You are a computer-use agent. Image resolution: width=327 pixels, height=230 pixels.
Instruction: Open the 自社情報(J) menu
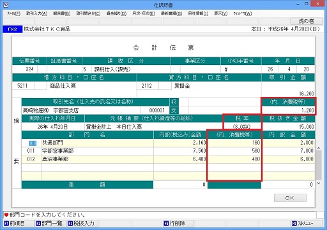click(x=198, y=13)
